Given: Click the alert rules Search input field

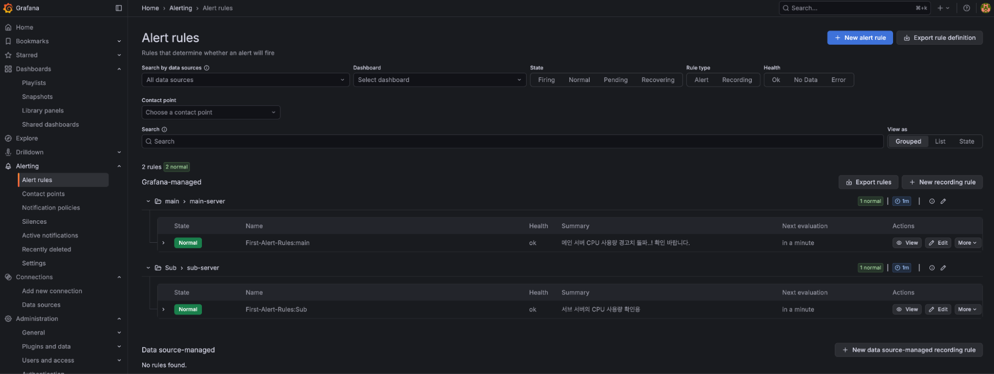Looking at the screenshot, I should 512,142.
